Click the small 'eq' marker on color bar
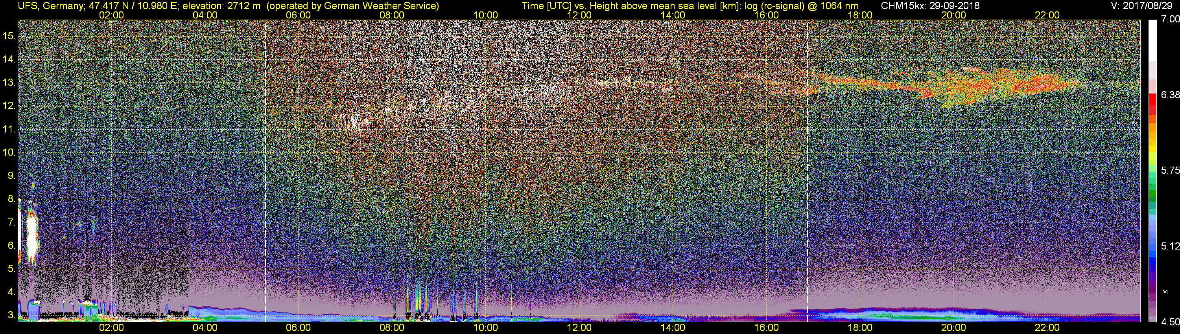Image resolution: width=1180 pixels, height=334 pixels. pyautogui.click(x=1165, y=292)
